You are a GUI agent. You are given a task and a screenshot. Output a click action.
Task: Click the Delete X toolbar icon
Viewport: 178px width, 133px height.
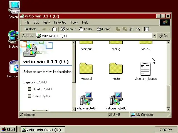tap(131, 29)
